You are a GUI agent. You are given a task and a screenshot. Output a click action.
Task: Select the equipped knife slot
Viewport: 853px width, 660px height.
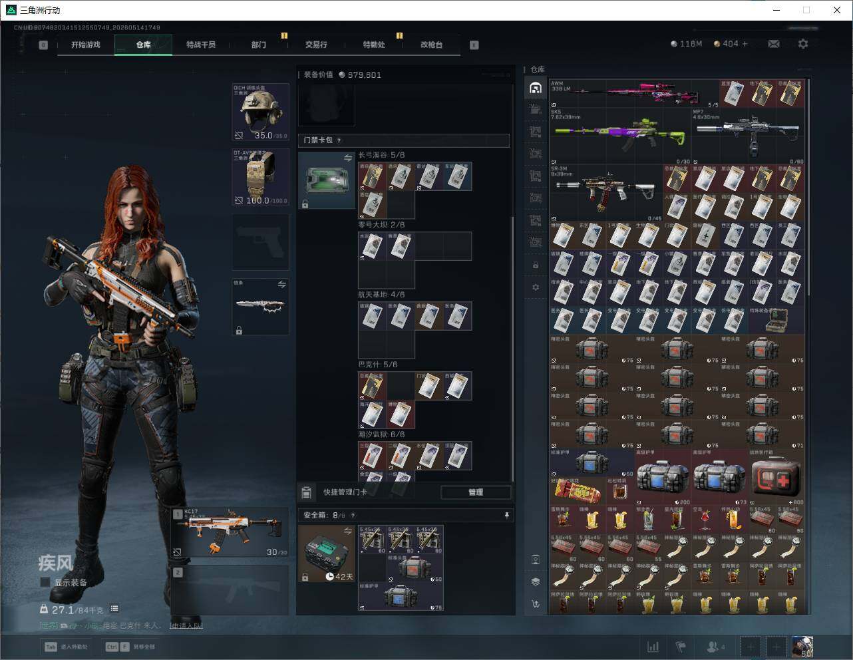point(260,307)
